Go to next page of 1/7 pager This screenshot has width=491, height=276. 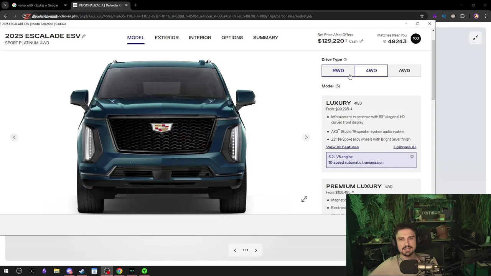256,250
